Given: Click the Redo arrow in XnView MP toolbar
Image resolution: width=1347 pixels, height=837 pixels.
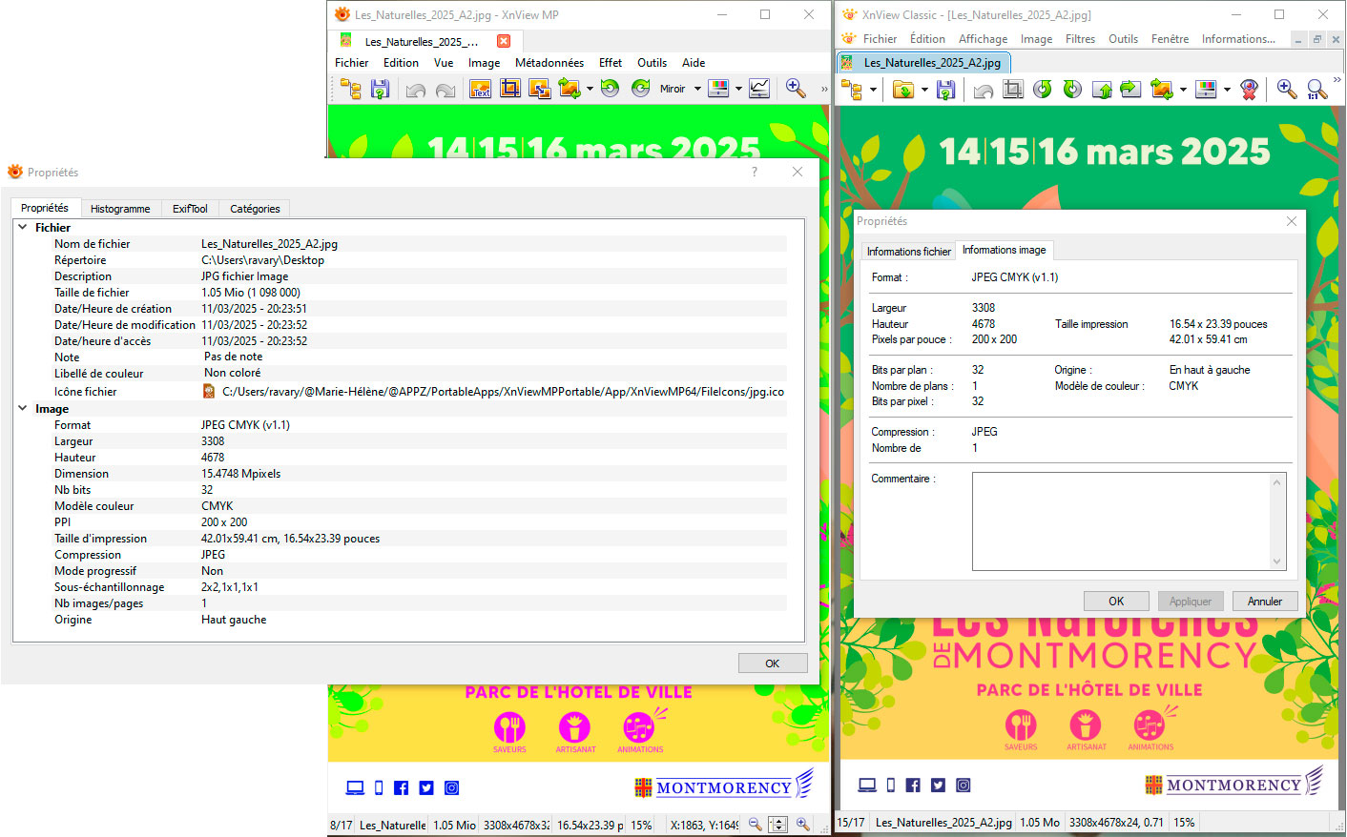Looking at the screenshot, I should [446, 90].
